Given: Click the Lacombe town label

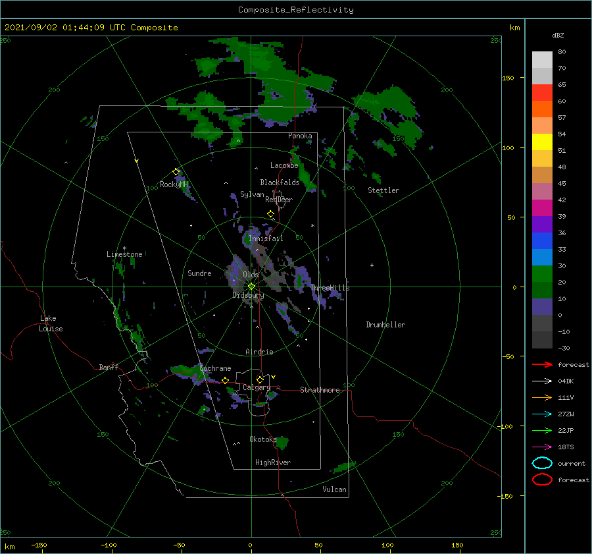Looking at the screenshot, I should (284, 165).
